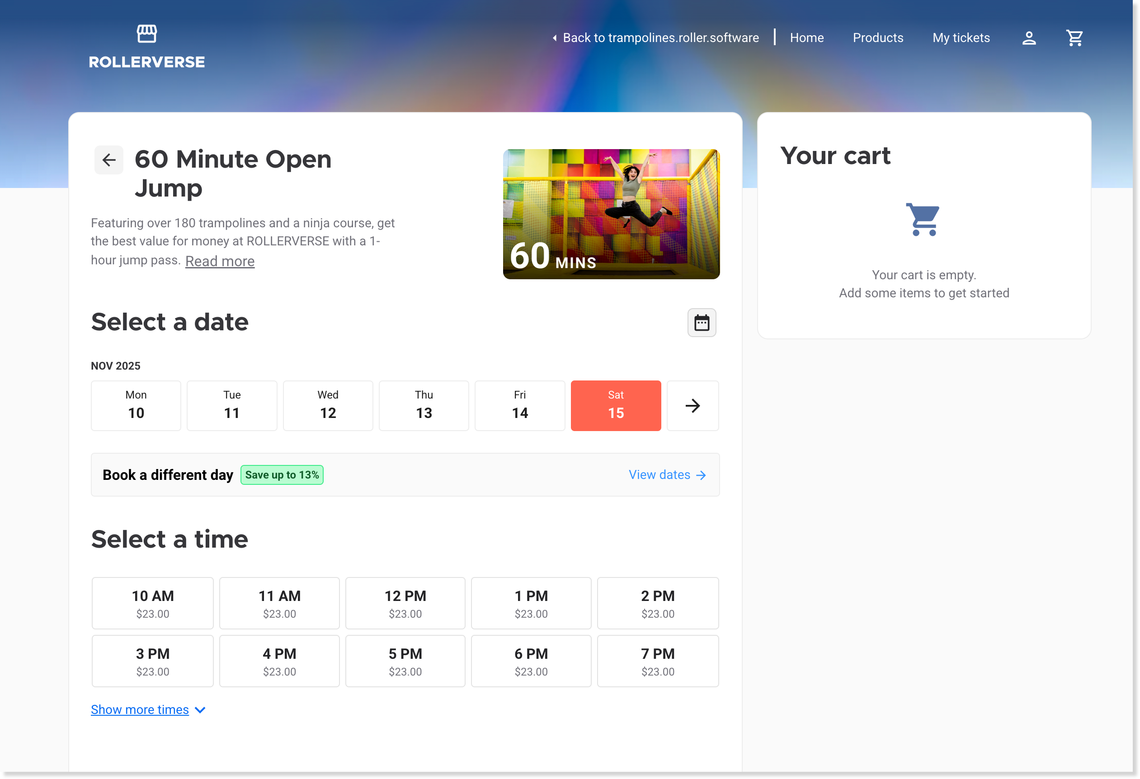Open the user account icon

pos(1029,37)
